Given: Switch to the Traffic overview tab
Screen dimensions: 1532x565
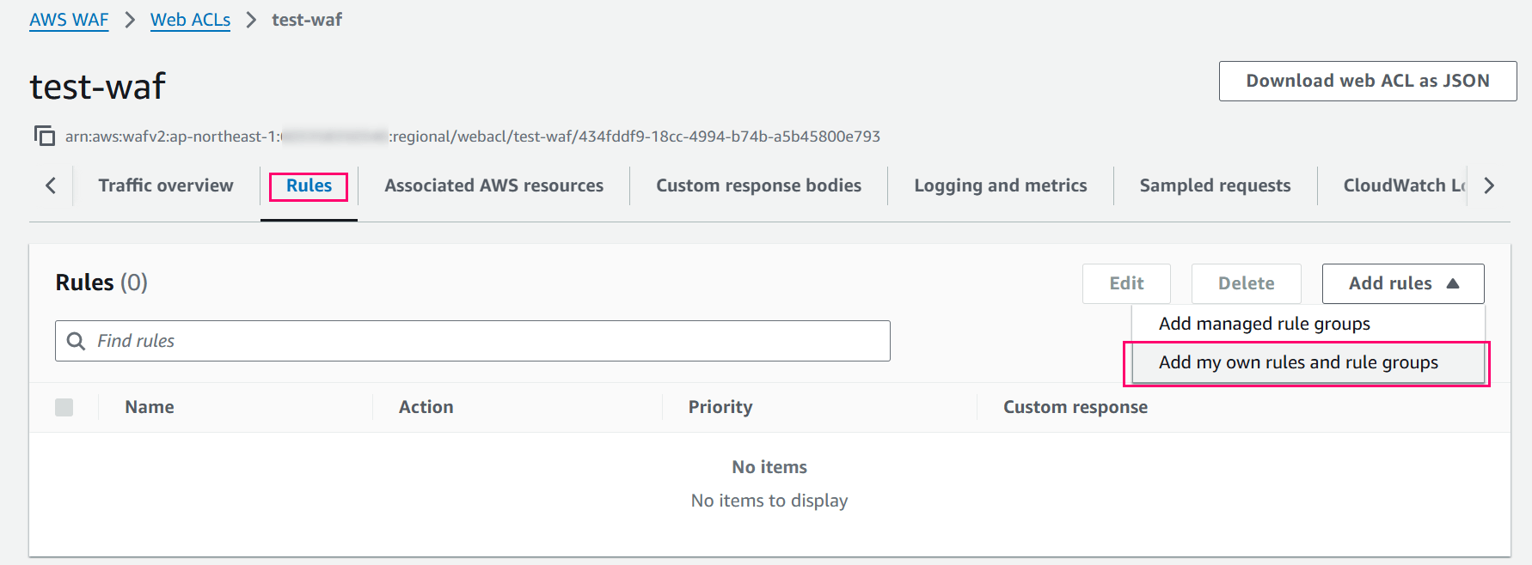Looking at the screenshot, I should click(x=166, y=185).
